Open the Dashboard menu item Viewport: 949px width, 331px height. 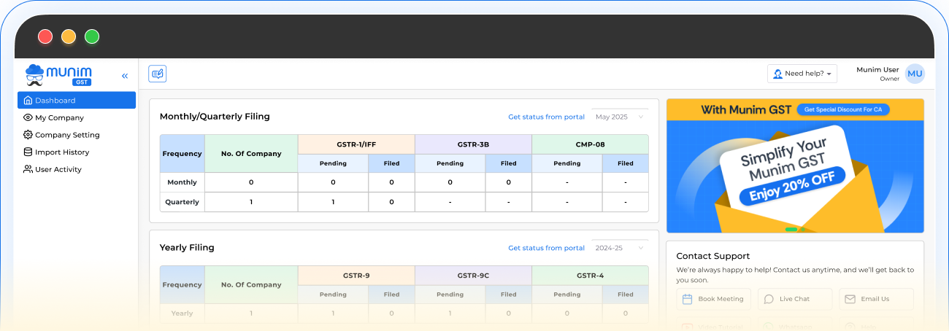tap(77, 101)
